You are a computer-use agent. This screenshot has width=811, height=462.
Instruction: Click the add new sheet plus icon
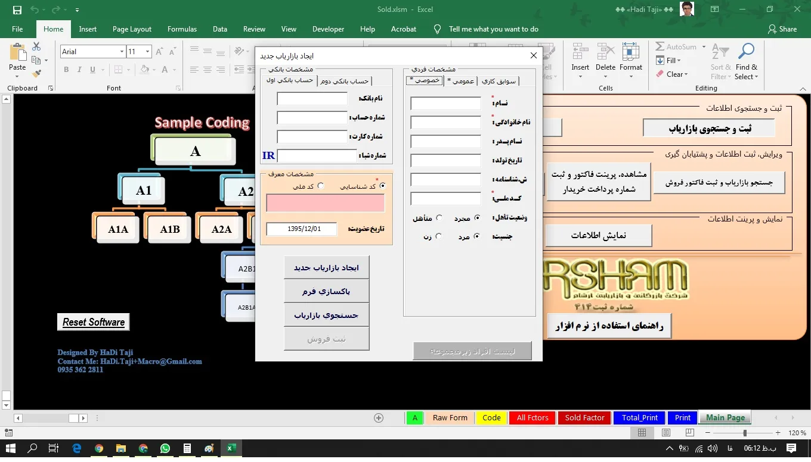point(378,418)
